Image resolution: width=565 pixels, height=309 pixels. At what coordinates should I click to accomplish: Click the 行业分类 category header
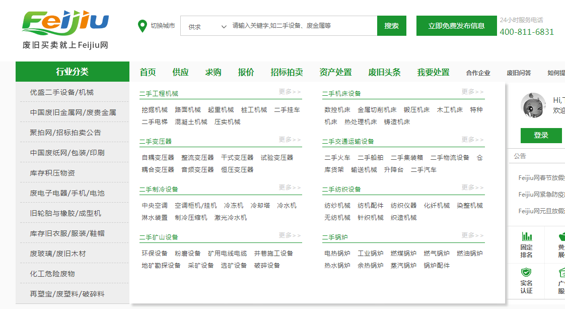(73, 72)
